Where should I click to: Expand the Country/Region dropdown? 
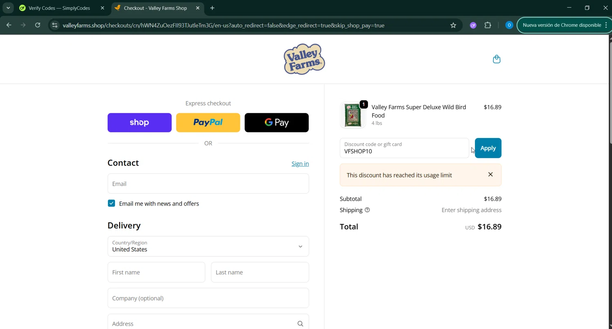[x=208, y=246]
